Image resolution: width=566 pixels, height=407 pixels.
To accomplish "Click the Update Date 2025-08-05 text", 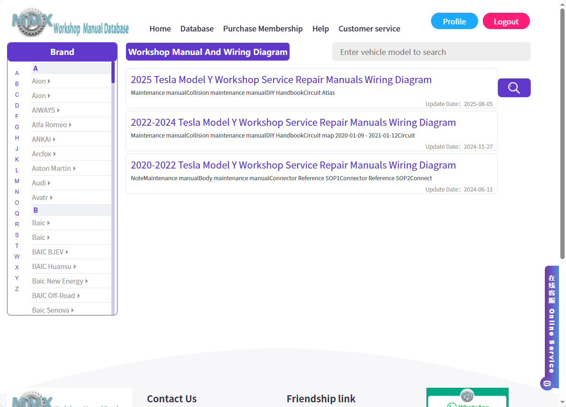I will coord(459,104).
